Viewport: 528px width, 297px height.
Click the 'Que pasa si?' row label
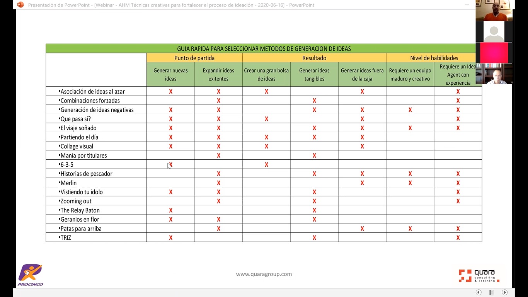[x=75, y=119]
